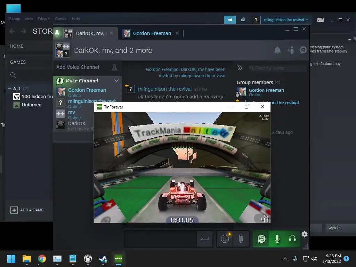This screenshot has width=356, height=267.
Task: Open File Explorer from the taskbar
Action: click(x=26, y=259)
